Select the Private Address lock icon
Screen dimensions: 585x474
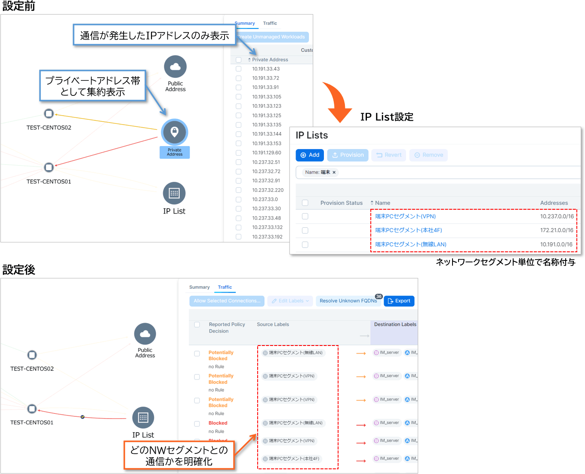[x=174, y=132]
